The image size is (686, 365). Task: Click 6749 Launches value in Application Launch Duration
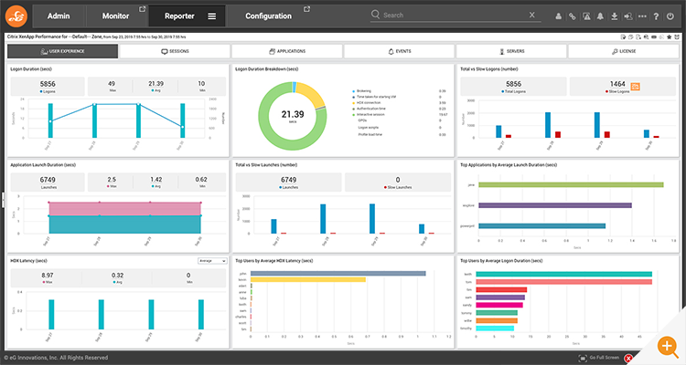point(48,180)
